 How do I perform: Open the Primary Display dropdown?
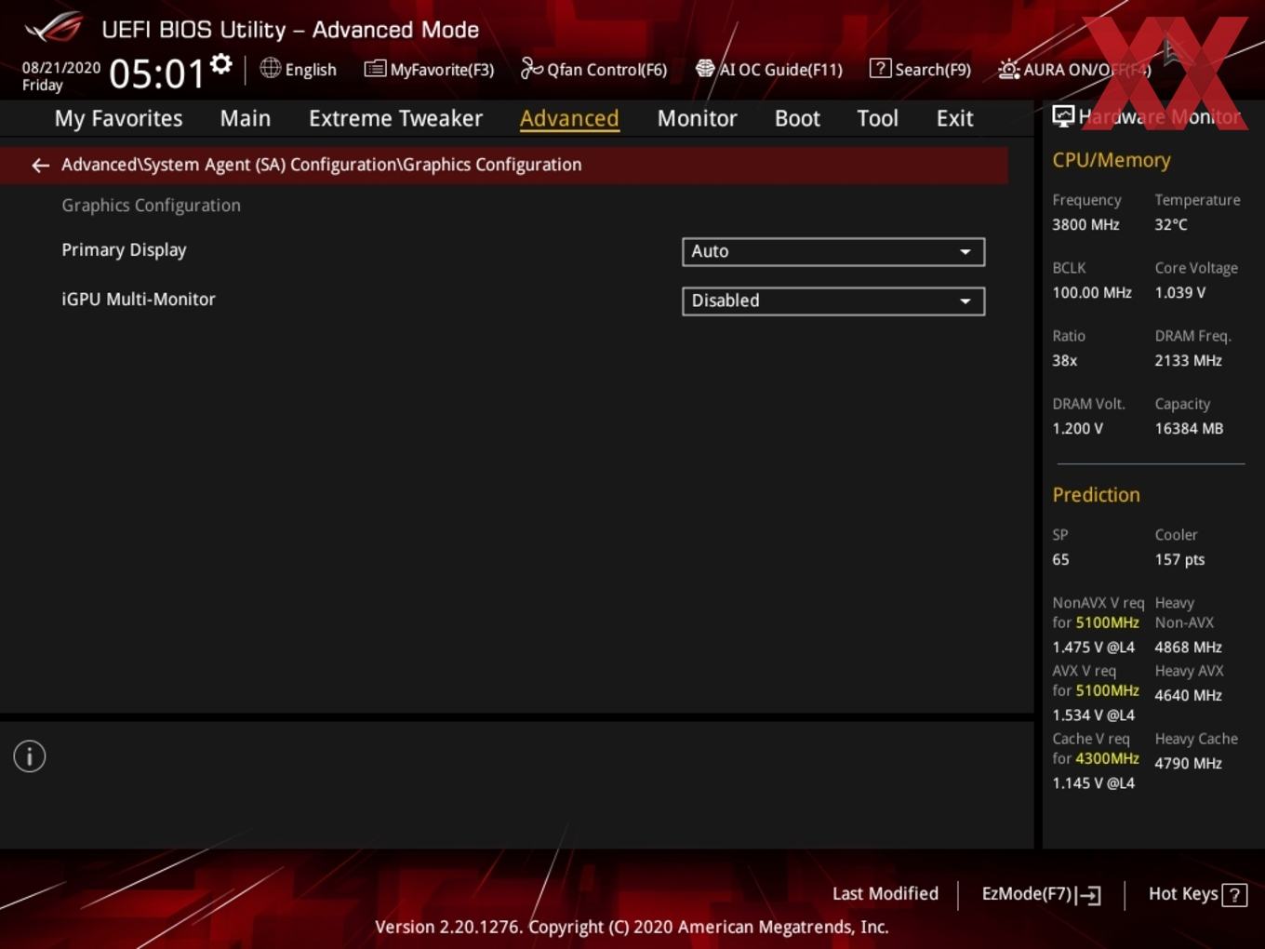point(833,251)
